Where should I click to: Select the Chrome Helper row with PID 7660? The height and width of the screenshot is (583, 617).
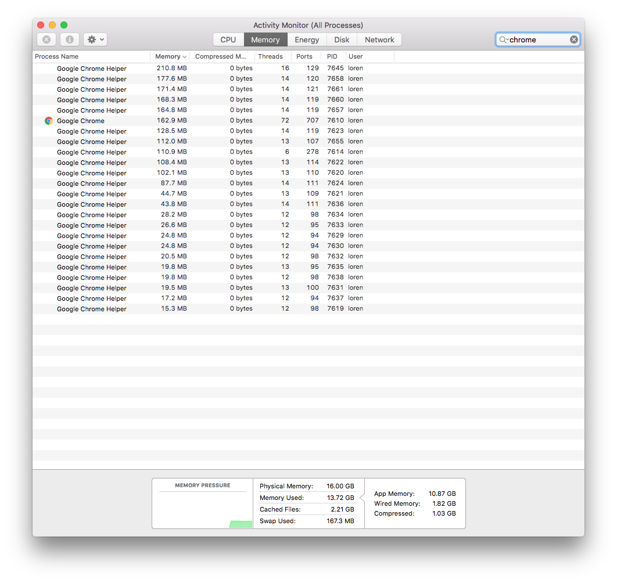(x=308, y=100)
